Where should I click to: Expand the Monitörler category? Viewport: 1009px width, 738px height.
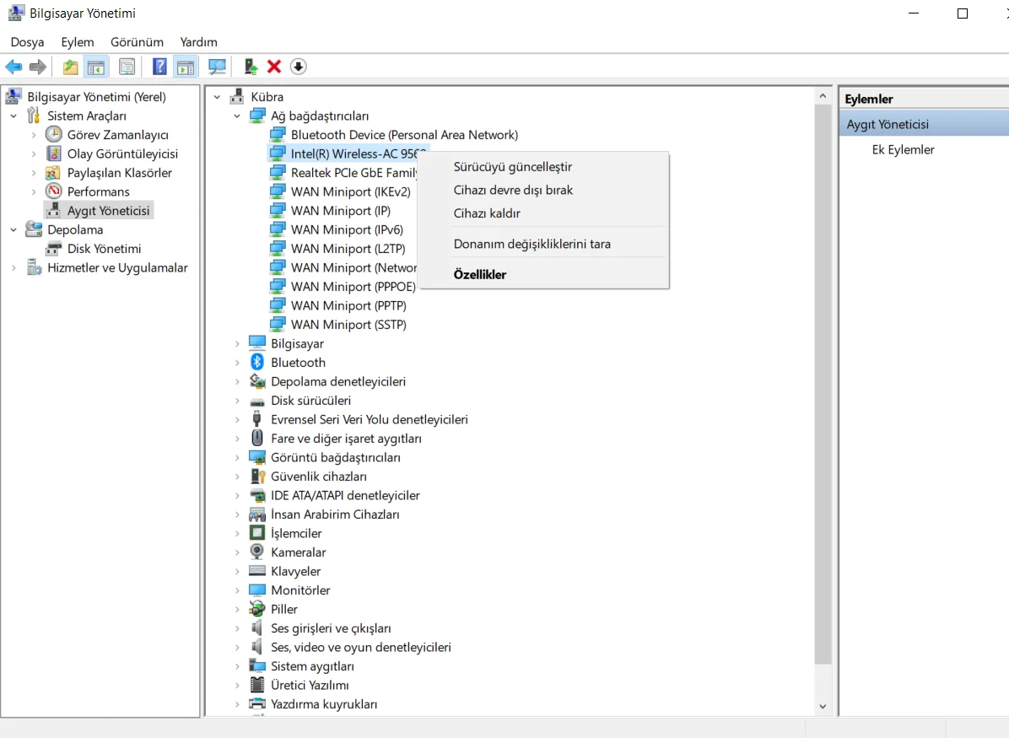[237, 590]
